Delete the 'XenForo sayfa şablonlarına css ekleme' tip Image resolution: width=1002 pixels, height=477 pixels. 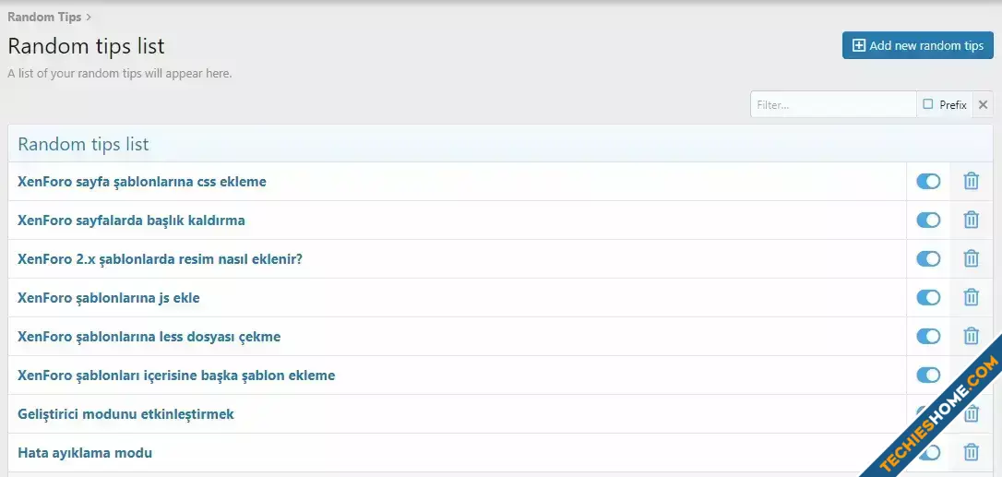971,182
